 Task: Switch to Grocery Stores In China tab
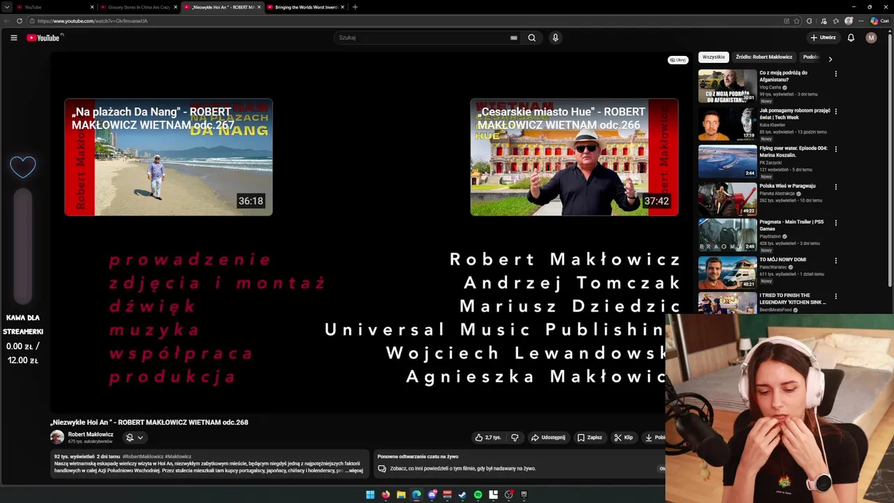[138, 7]
